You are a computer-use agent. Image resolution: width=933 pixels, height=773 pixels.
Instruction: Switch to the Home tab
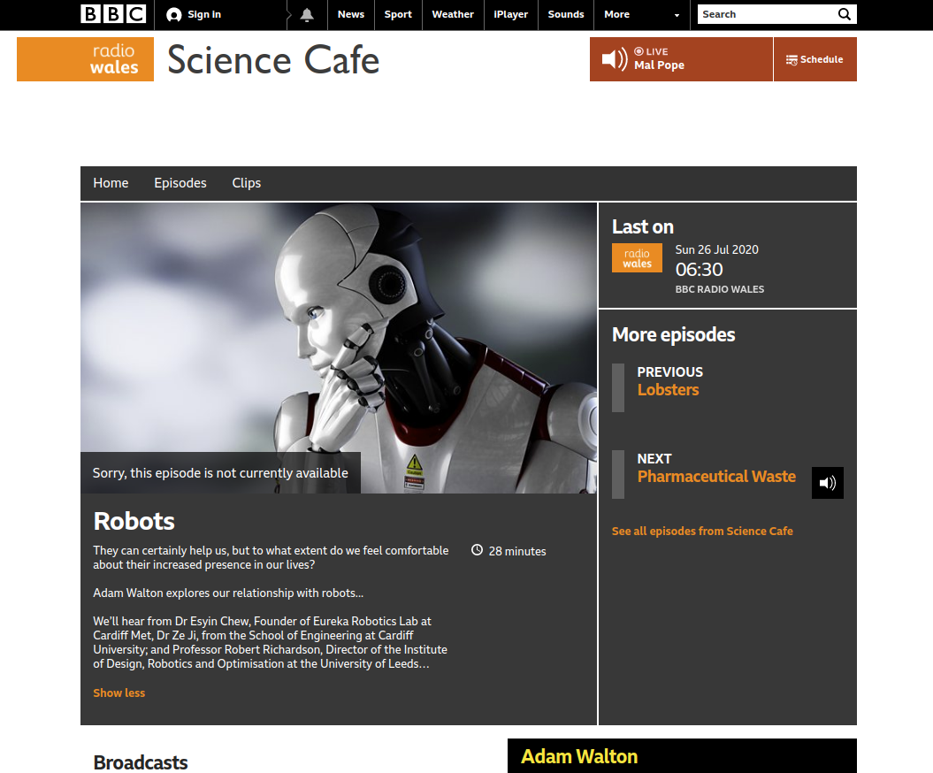(x=111, y=183)
